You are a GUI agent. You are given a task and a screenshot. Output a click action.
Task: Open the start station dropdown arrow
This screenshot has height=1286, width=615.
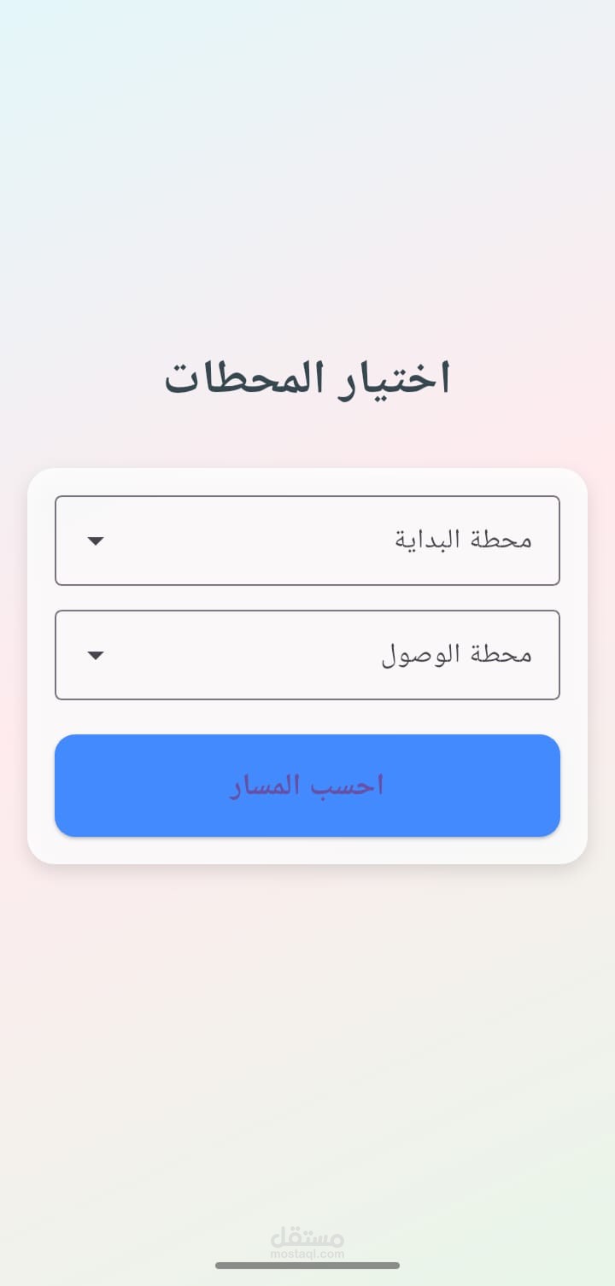96,541
